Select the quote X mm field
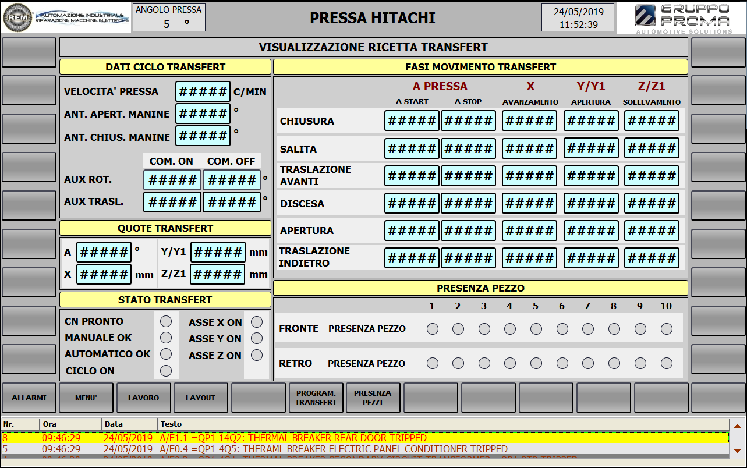 coord(104,274)
